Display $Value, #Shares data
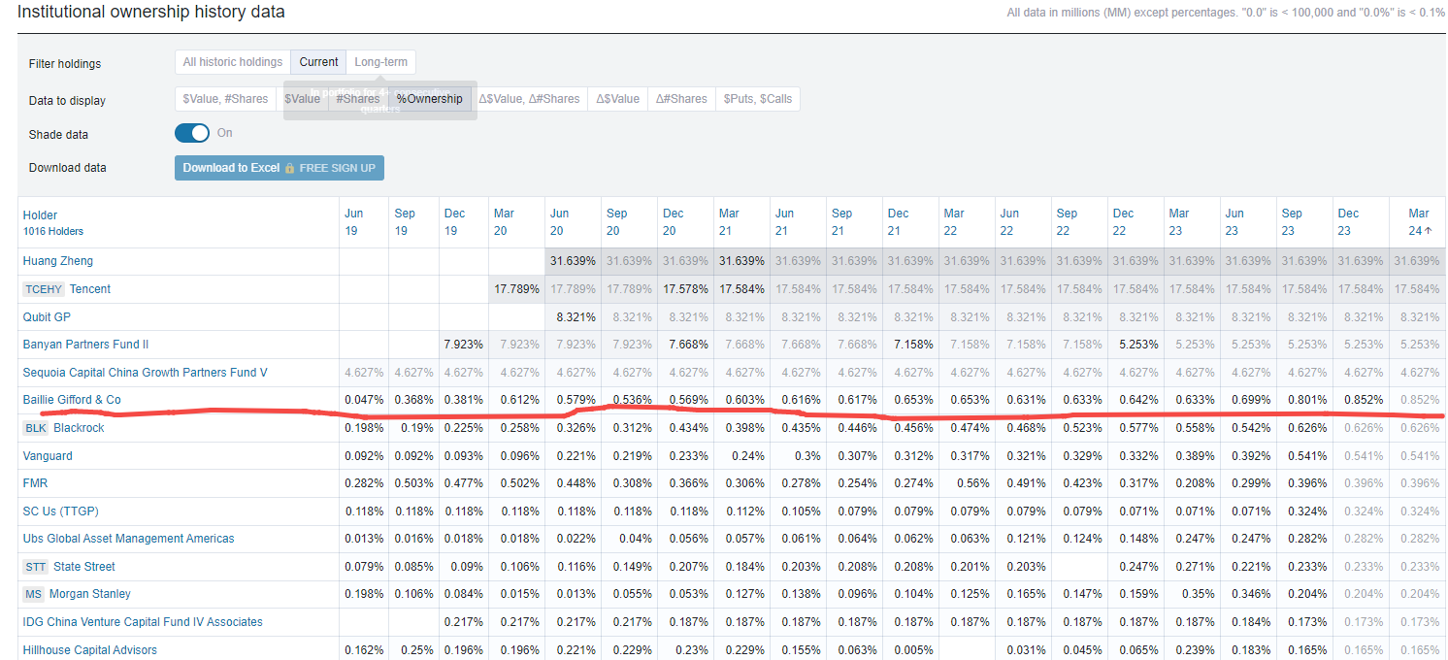This screenshot has height=660, width=1448. point(225,99)
